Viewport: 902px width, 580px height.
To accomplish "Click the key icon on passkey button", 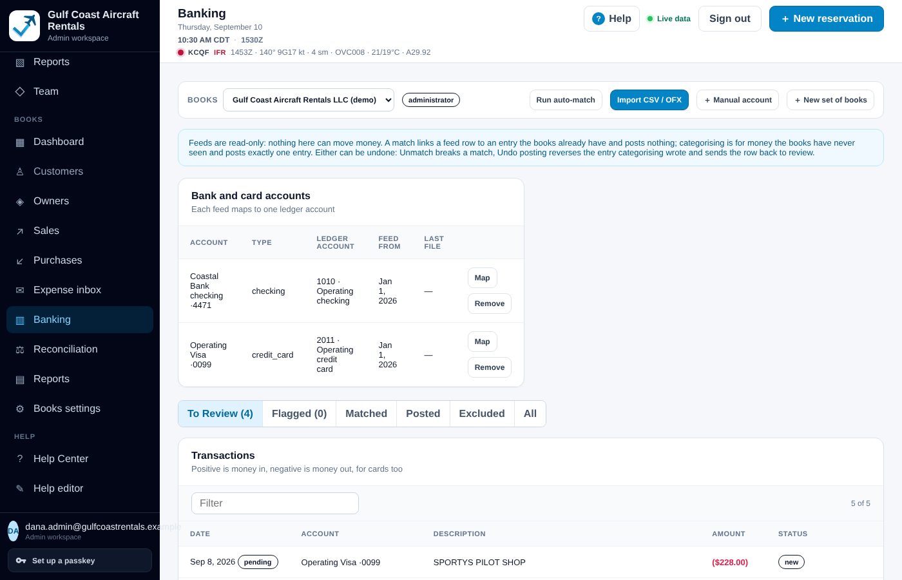I will [x=21, y=561].
